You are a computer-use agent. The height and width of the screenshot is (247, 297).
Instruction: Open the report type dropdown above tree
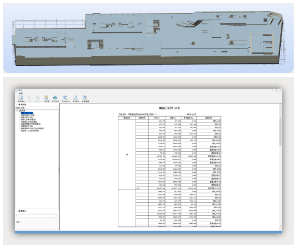click(37, 108)
